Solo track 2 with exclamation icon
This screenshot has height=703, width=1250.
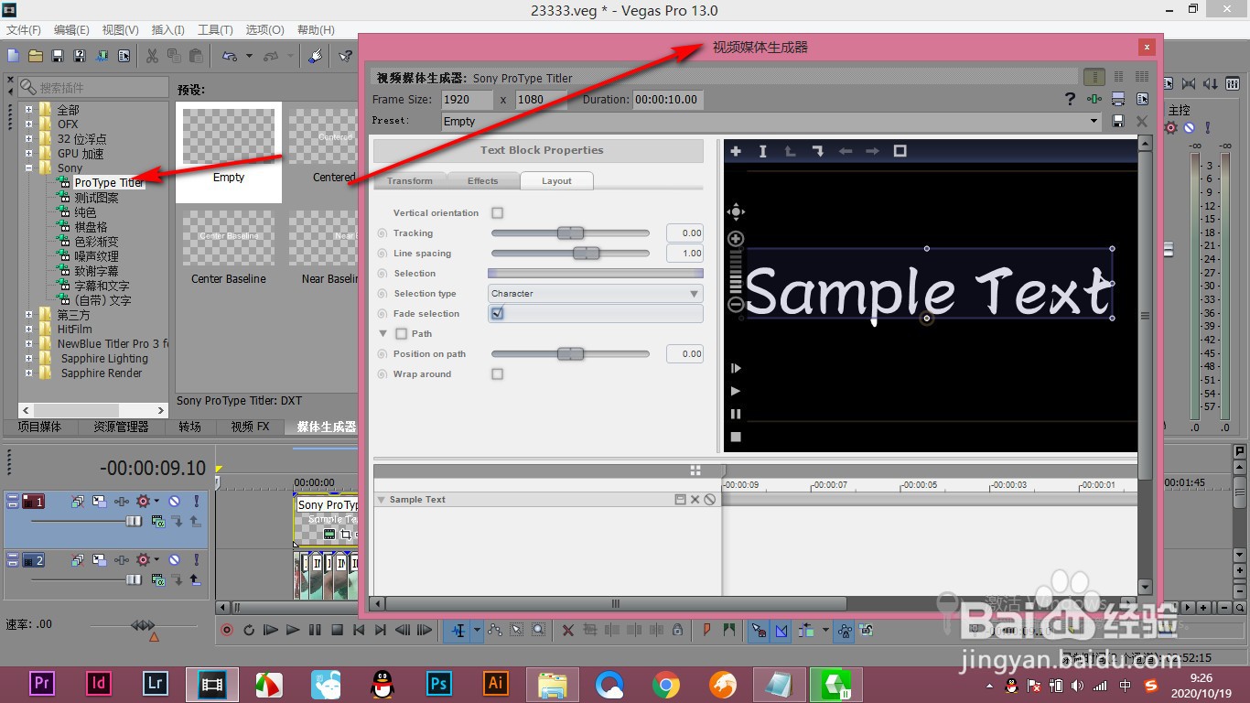click(x=195, y=559)
